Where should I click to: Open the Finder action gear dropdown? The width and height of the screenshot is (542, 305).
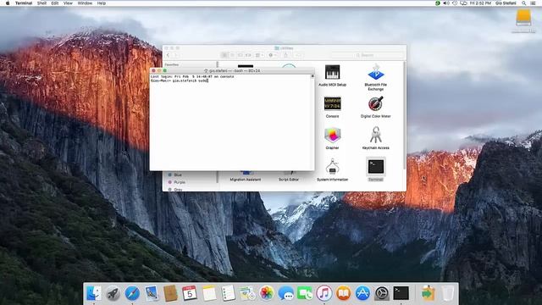pos(273,55)
